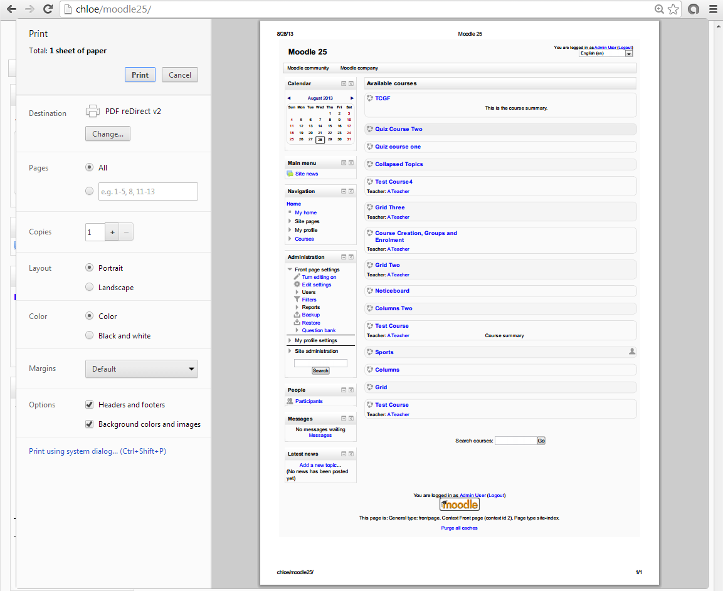Image resolution: width=723 pixels, height=591 pixels.
Task: Dock the Navigation block
Action: [x=351, y=191]
